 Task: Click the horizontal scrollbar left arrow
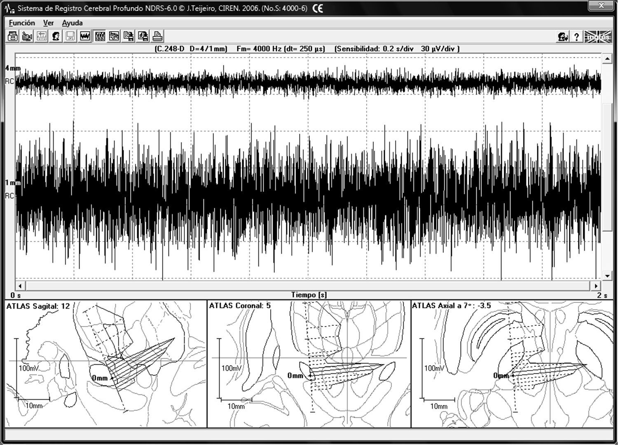coord(20,285)
